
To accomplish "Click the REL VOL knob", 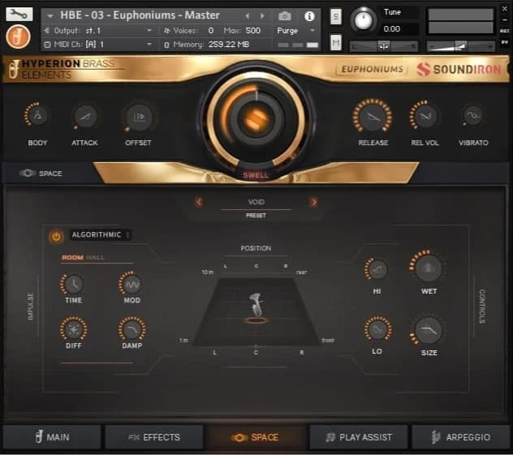I will click(423, 116).
